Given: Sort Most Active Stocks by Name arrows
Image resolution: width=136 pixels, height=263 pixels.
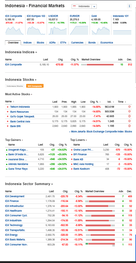Looking at the screenshot, I should 13,102.
